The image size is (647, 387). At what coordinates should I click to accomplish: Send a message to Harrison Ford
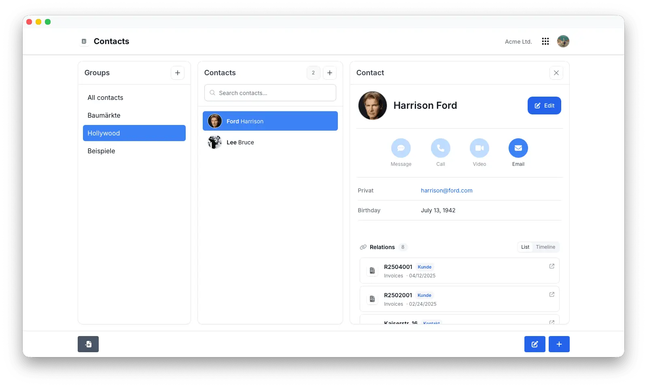coord(401,148)
